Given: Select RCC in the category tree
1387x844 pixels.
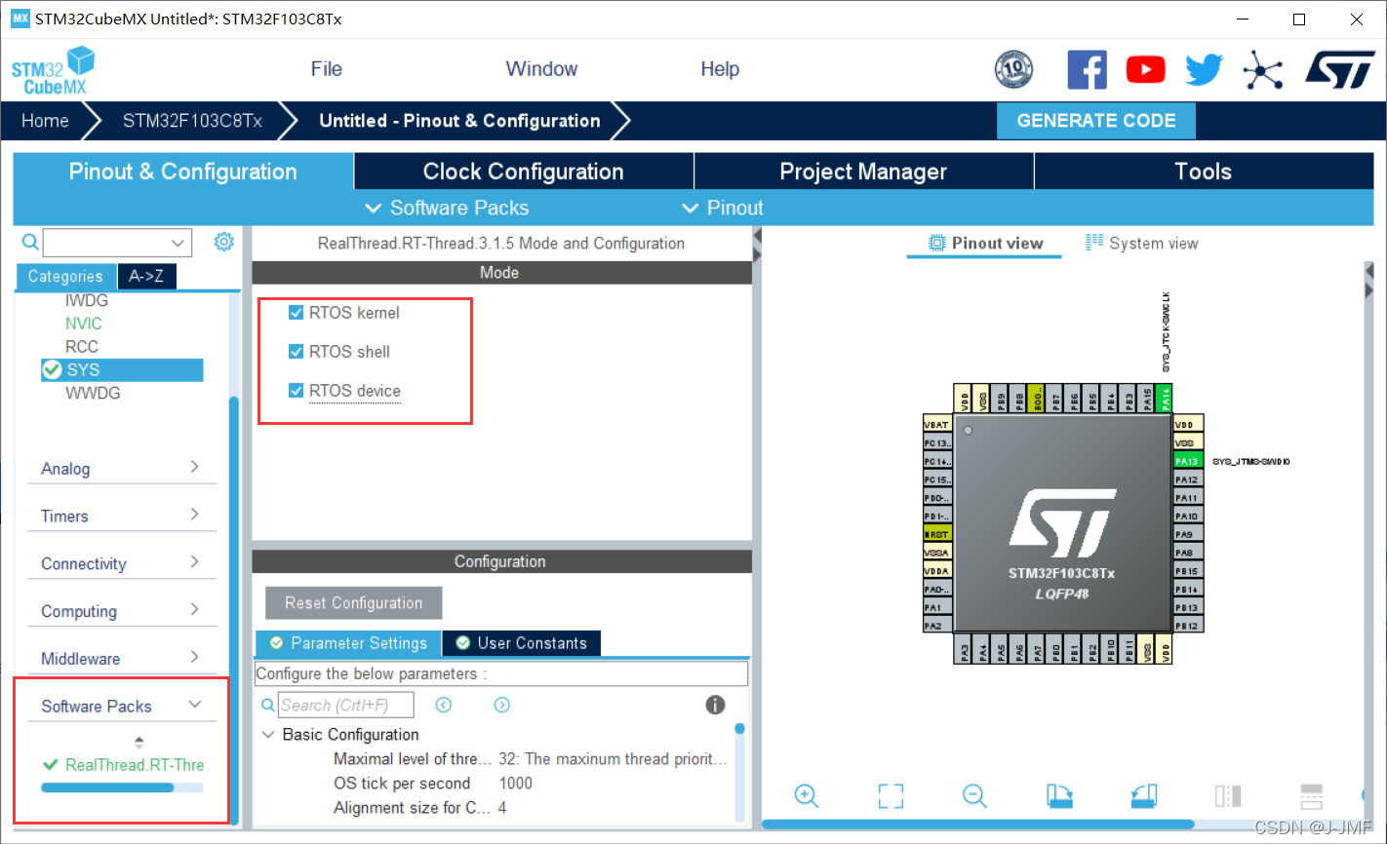Looking at the screenshot, I should (x=82, y=347).
